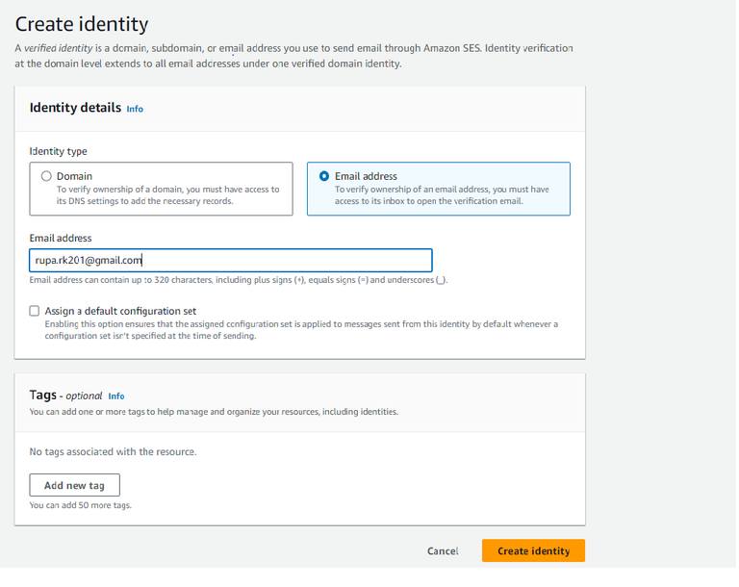The height and width of the screenshot is (587, 739).
Task: Click the Tags - optional section heading
Action: point(65,396)
